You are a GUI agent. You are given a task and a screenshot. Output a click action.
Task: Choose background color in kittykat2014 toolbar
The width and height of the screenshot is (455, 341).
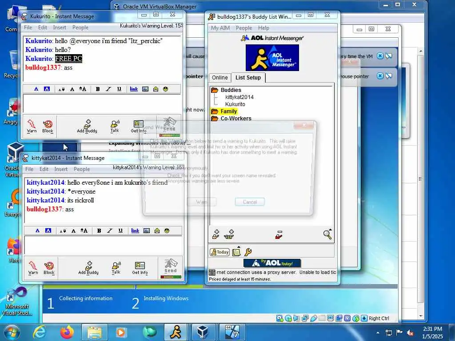(x=48, y=230)
